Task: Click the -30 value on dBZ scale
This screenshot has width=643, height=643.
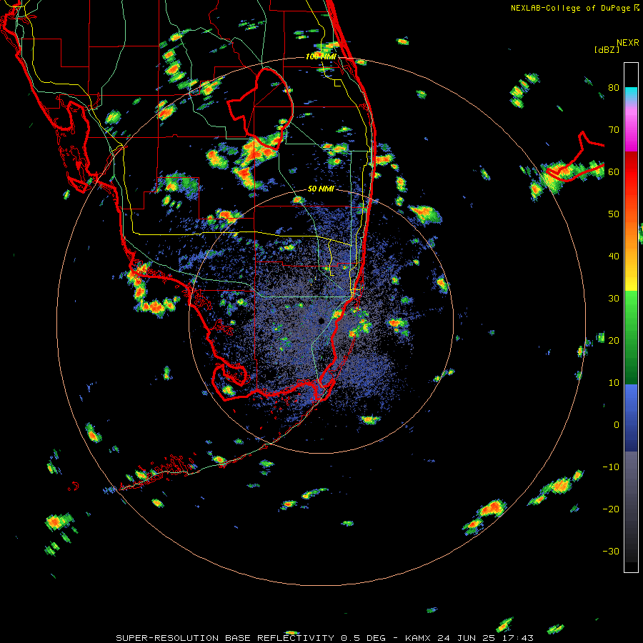Action: click(611, 552)
